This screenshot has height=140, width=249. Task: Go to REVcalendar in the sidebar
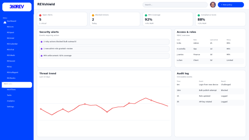click(12, 44)
